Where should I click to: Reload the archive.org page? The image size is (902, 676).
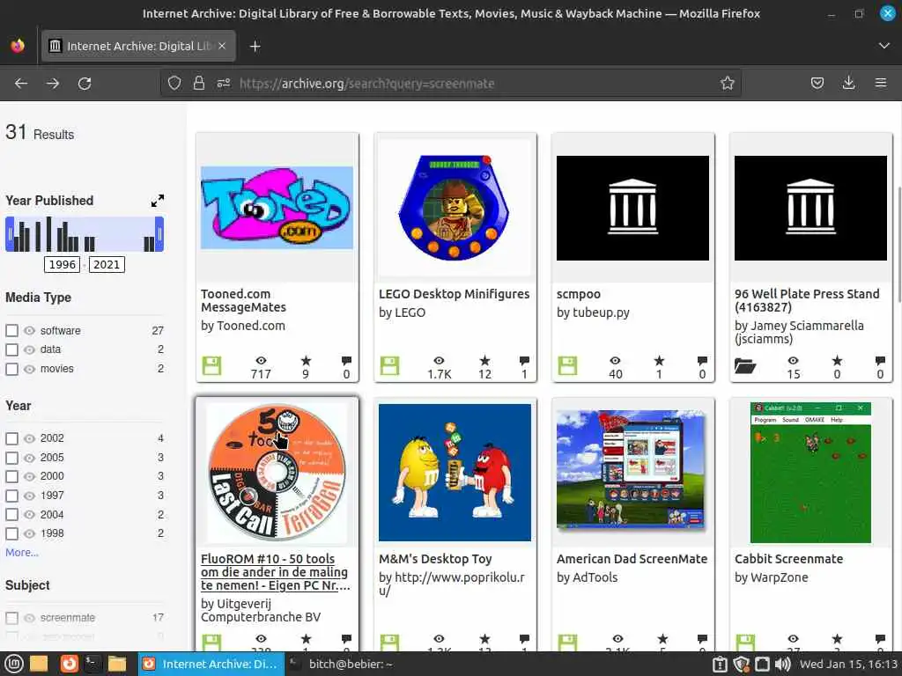click(x=85, y=84)
